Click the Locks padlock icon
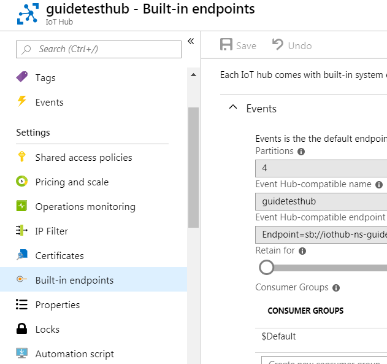The height and width of the screenshot is (364, 387). click(x=22, y=329)
